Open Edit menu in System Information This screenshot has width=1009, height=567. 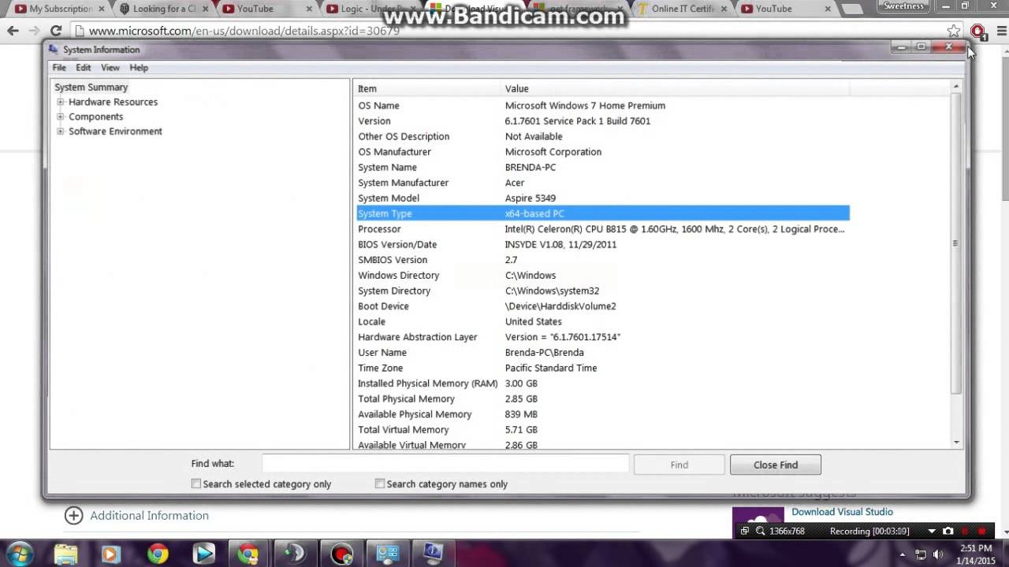[x=84, y=68]
